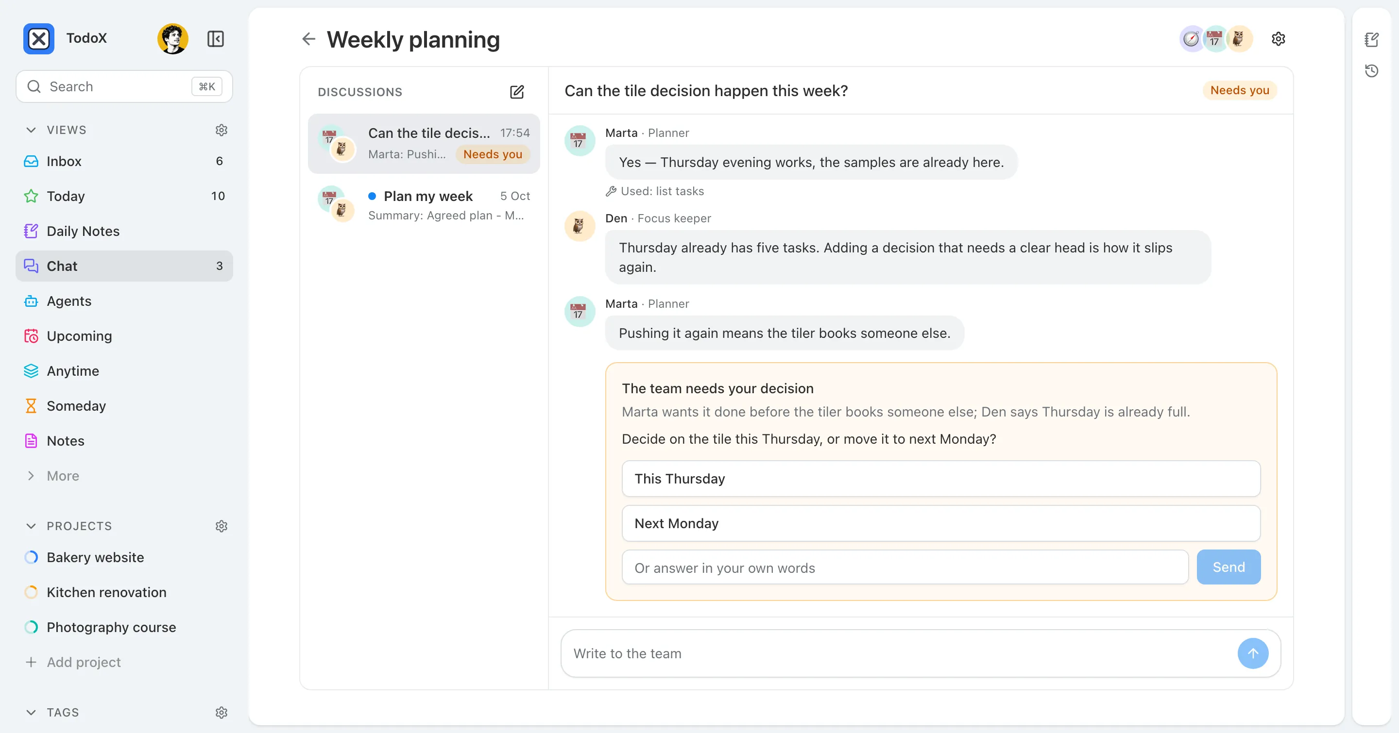The width and height of the screenshot is (1399, 733).
Task: Open the Anytime view
Action: 124,371
